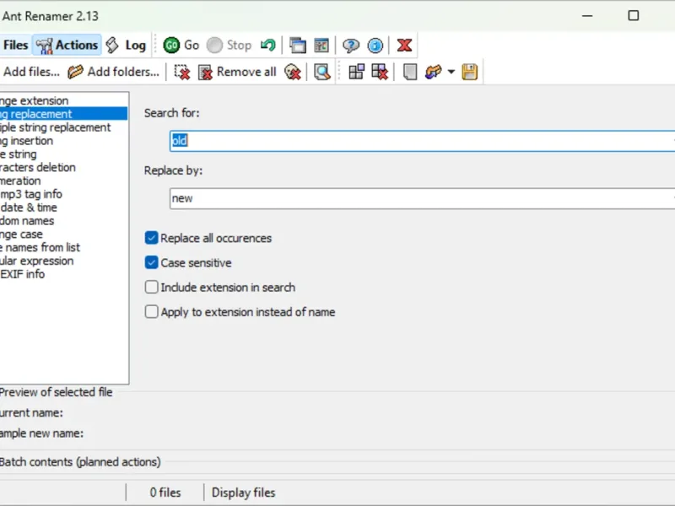
Task: Select the mp3 tag info action
Action: coord(64,194)
